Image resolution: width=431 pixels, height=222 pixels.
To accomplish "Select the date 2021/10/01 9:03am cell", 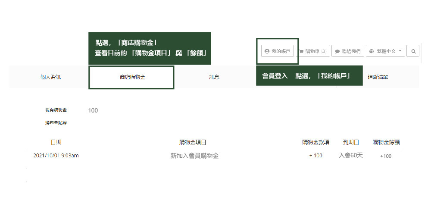I will point(56,156).
